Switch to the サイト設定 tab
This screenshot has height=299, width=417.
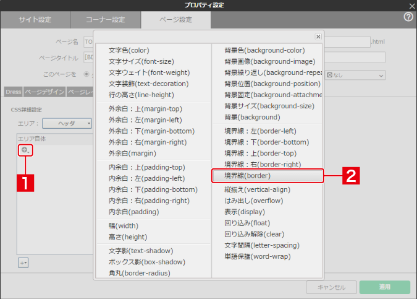(x=35, y=20)
